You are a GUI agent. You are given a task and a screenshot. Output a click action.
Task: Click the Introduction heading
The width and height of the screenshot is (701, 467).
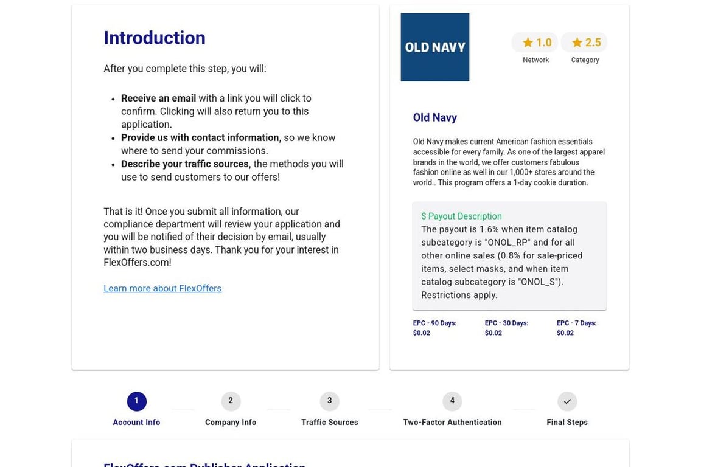pos(154,38)
